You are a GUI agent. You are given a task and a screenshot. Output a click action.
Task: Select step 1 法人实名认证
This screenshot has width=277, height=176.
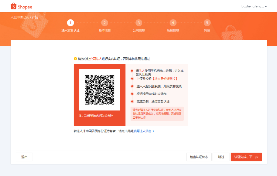tap(70, 26)
